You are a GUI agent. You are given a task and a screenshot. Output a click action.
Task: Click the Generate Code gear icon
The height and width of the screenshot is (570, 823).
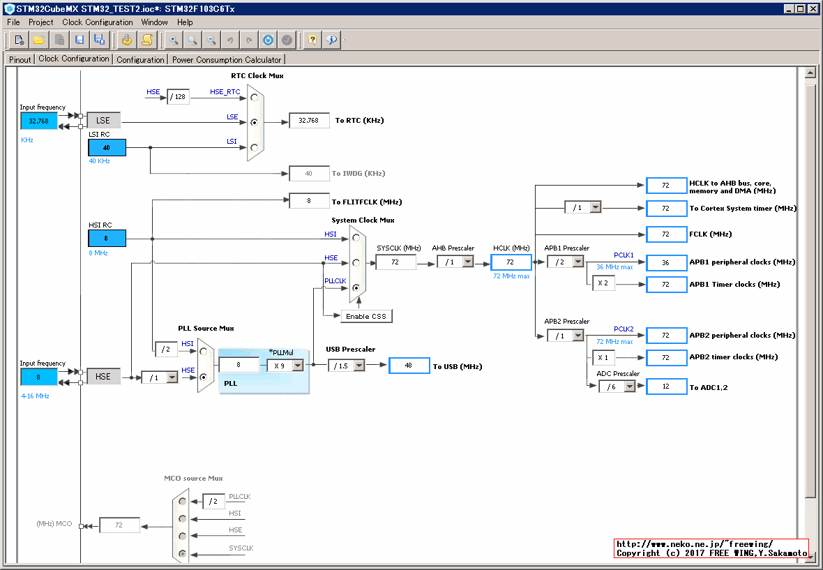[126, 40]
